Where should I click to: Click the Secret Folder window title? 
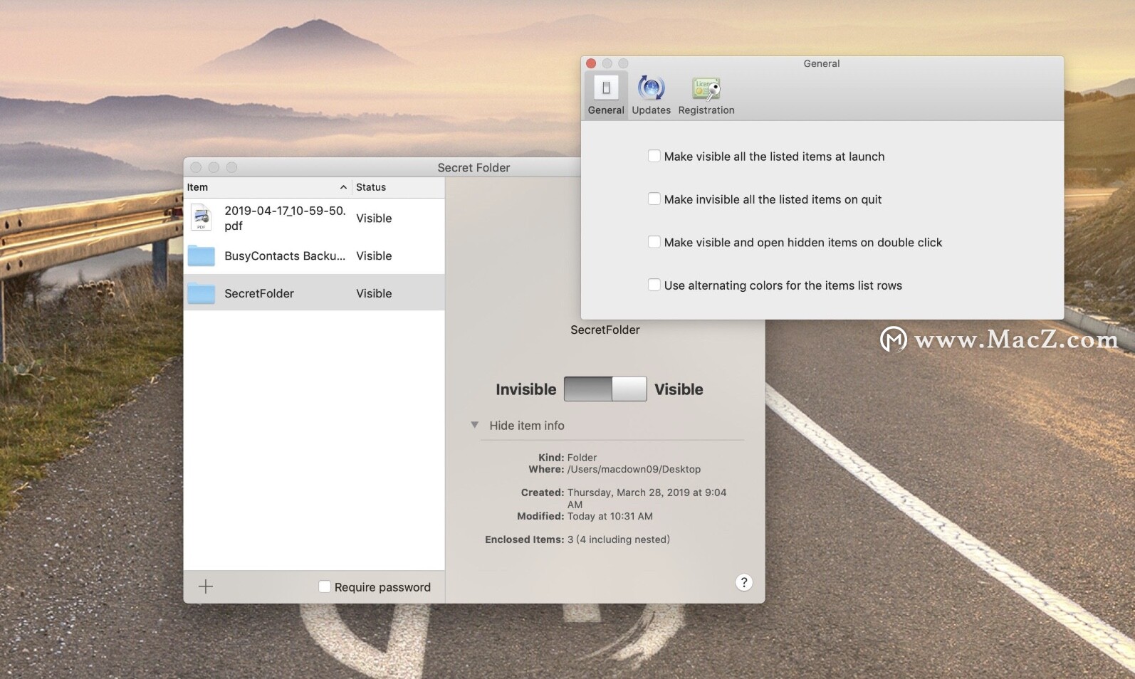pyautogui.click(x=474, y=167)
